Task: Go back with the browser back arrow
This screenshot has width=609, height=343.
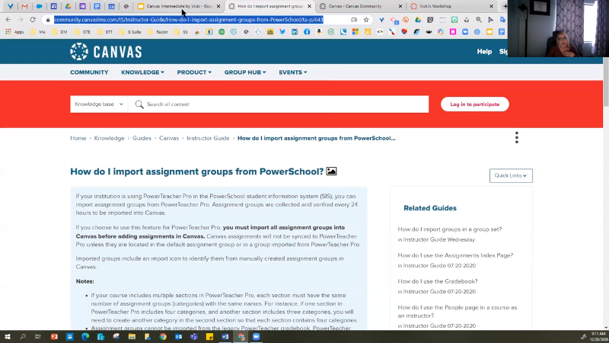Action: tap(8, 20)
